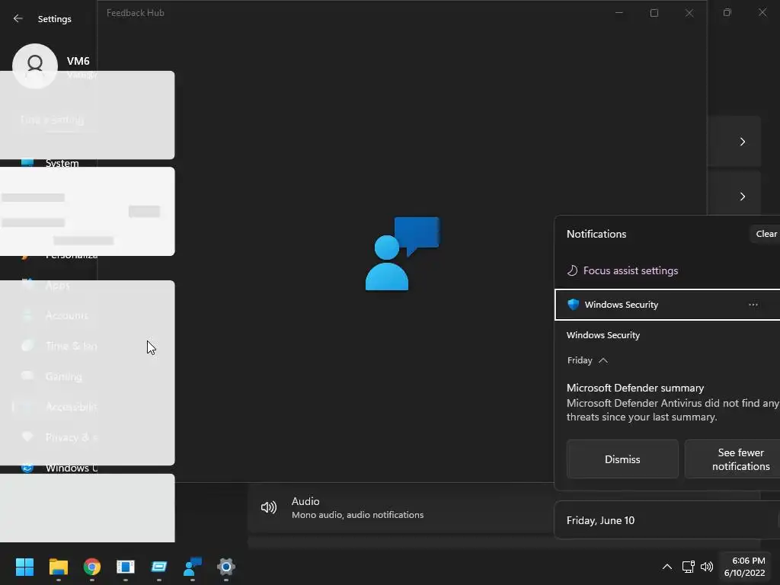Viewport: 780px width, 585px height.
Task: Open the VM6 user profile avatar
Action: 35,66
